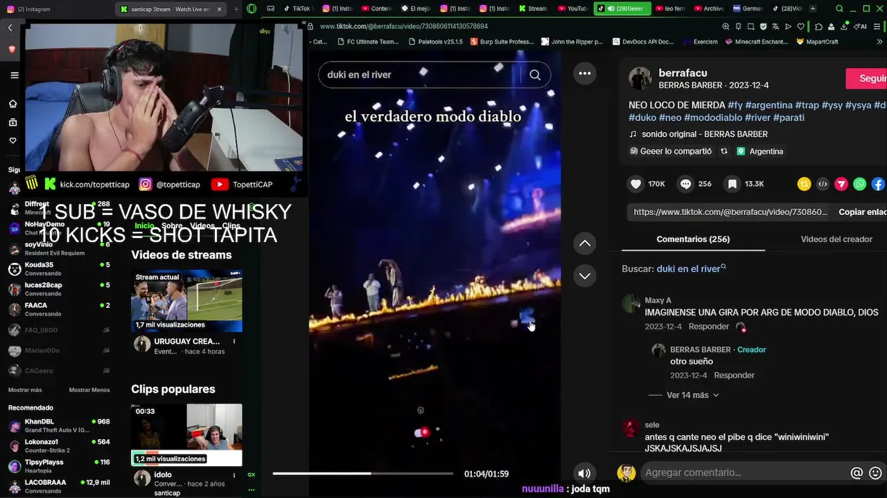Click the search magnifier in TikTok search bar
Screen dimensions: 887x498
pos(535,75)
